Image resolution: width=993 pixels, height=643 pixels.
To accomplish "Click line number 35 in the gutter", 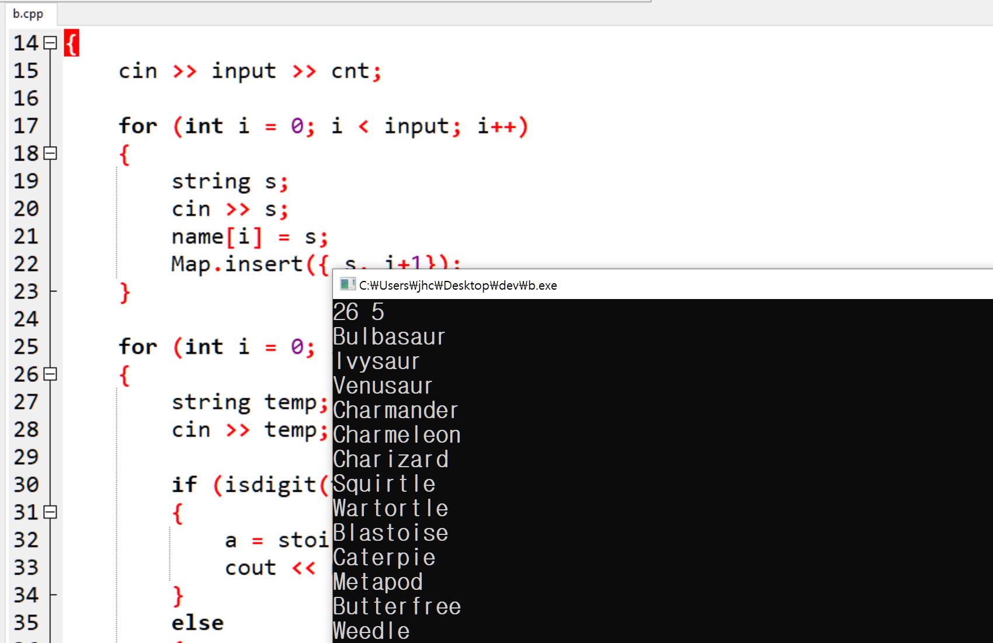I will [26, 623].
